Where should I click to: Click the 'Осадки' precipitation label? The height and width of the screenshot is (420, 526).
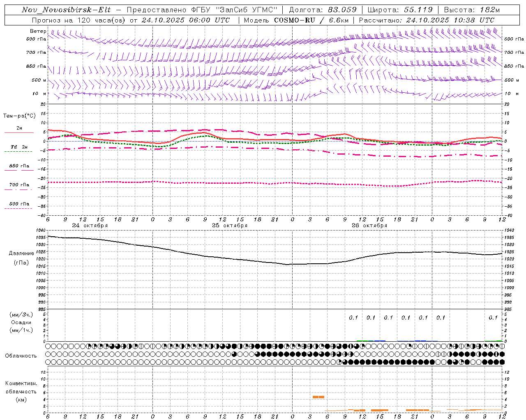pos(21,322)
